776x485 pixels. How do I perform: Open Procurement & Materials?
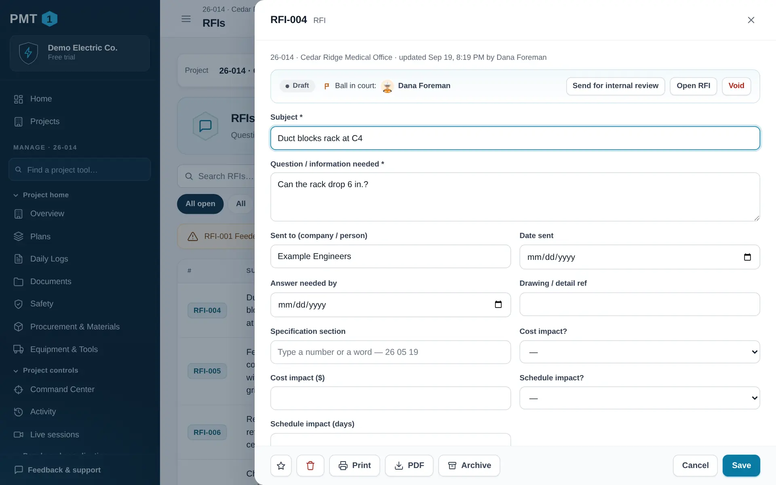click(x=80, y=327)
